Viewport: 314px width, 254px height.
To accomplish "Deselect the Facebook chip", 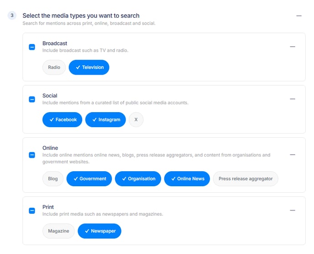I will (62, 119).
